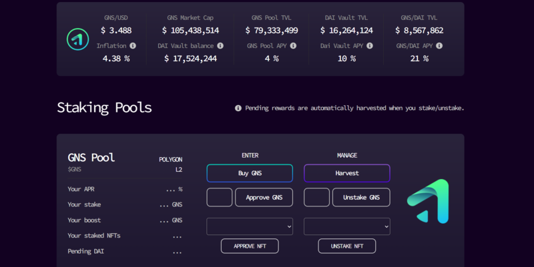Click the APPROVE NFT button
534x267 pixels.
coord(250,246)
